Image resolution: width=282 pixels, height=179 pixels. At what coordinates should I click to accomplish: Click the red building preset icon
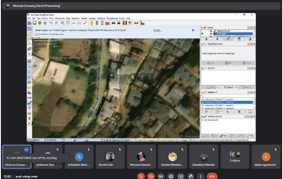(x=107, y=23)
